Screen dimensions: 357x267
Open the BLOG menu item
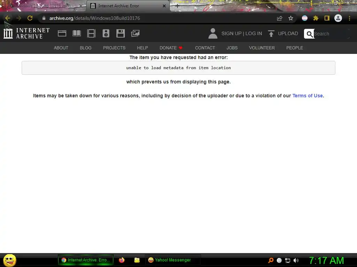(86, 48)
